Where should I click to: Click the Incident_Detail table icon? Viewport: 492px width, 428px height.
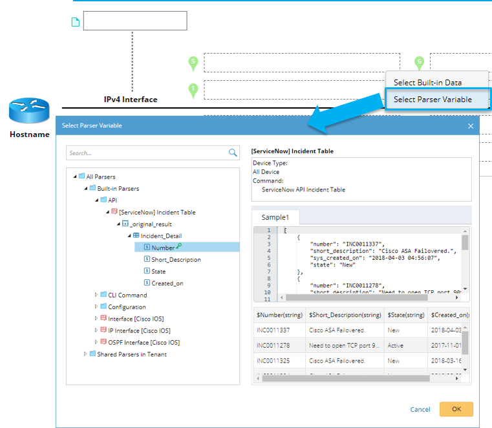coord(136,235)
